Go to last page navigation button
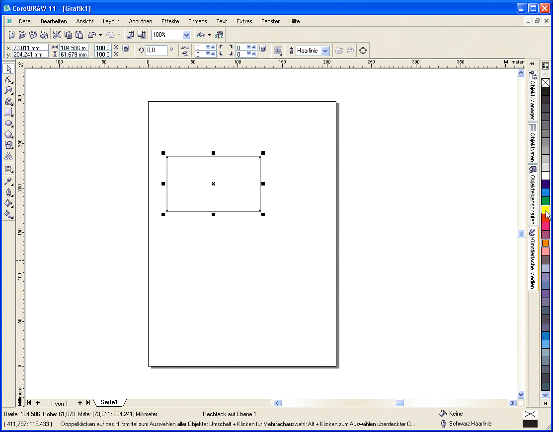This screenshot has width=553, height=432. point(88,403)
